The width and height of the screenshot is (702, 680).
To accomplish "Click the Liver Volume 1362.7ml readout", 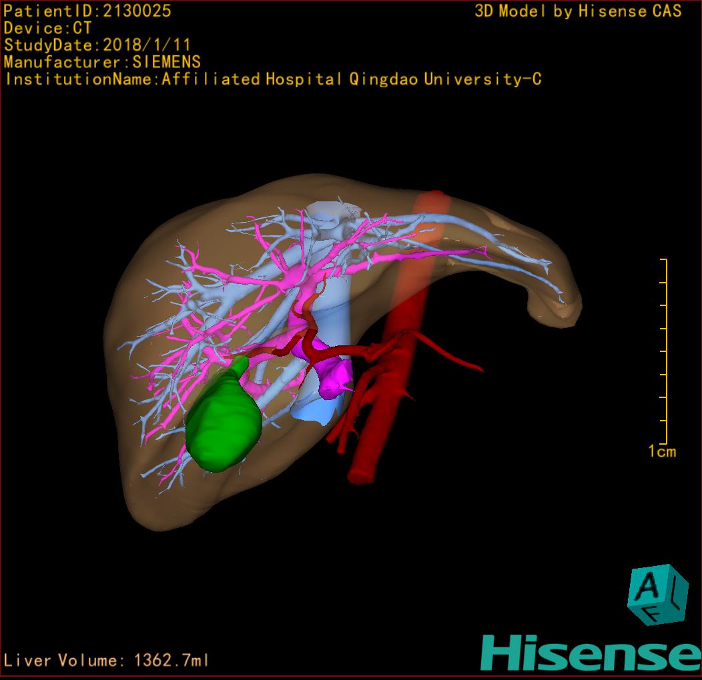I will click(107, 660).
